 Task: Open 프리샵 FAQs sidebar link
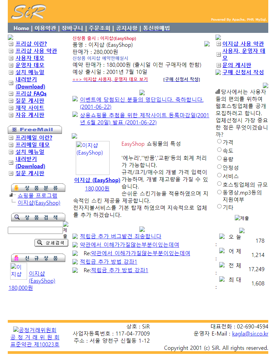pyautogui.click(x=31, y=94)
